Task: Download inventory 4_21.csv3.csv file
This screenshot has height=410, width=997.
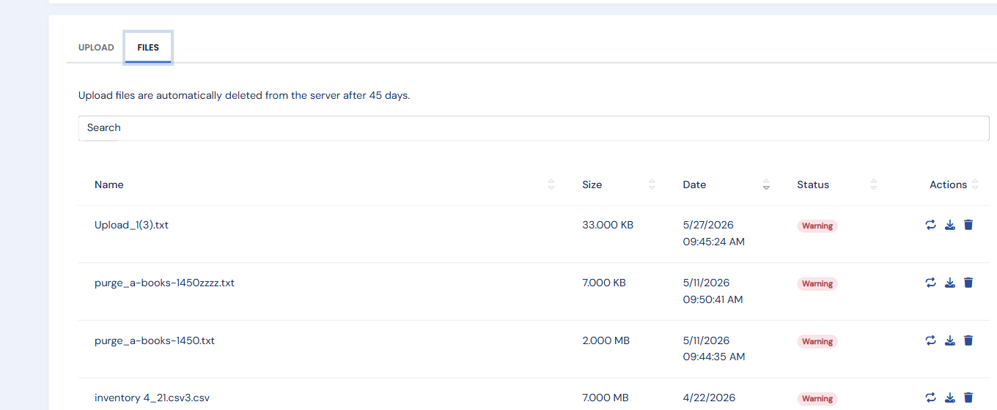Action: [950, 398]
